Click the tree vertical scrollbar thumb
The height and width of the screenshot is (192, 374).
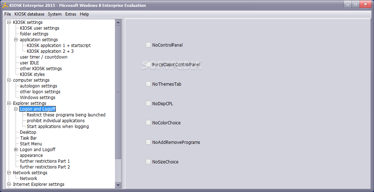click(x=118, y=92)
